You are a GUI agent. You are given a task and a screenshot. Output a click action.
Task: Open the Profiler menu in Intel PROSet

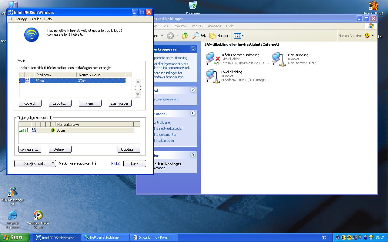point(35,19)
